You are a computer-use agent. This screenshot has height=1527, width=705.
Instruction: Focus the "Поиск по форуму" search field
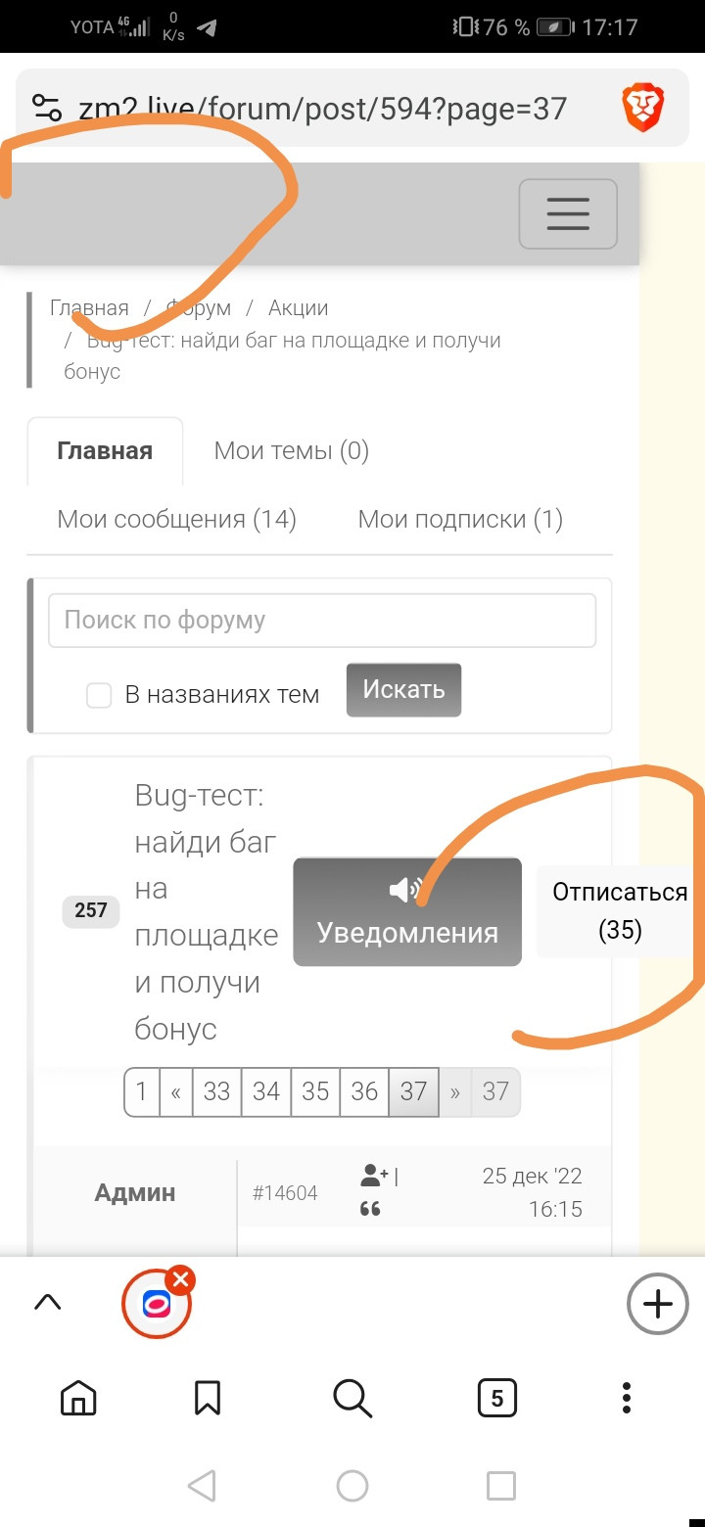321,621
